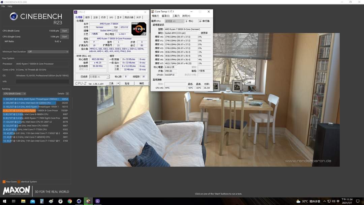Switch to the 主板 tab in CPU-Z
This screenshot has width=364, height=205.
[95, 17]
